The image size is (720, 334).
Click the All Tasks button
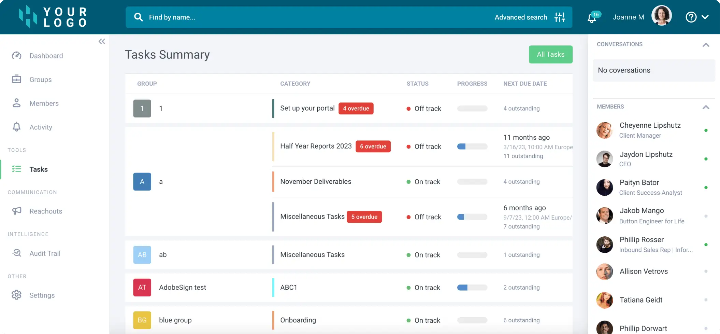pos(550,54)
